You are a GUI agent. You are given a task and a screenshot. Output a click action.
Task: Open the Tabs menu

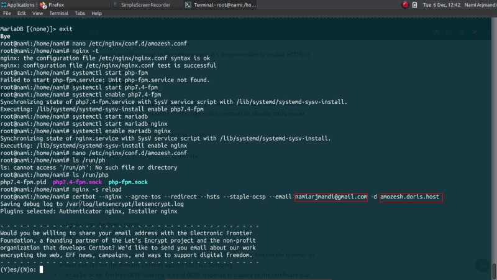click(80, 13)
